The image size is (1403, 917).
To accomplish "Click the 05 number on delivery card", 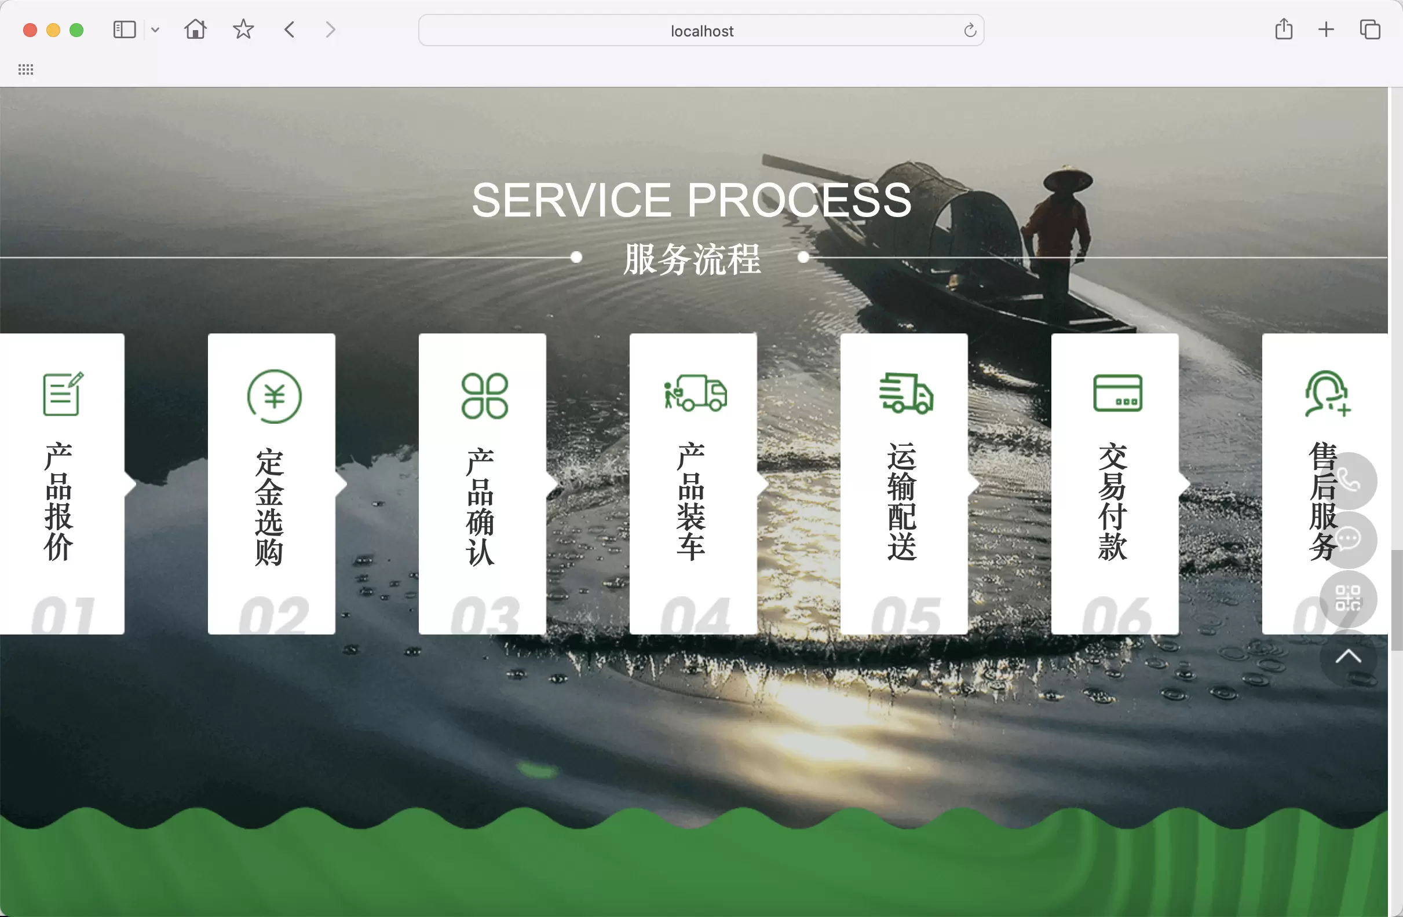I will (x=906, y=615).
